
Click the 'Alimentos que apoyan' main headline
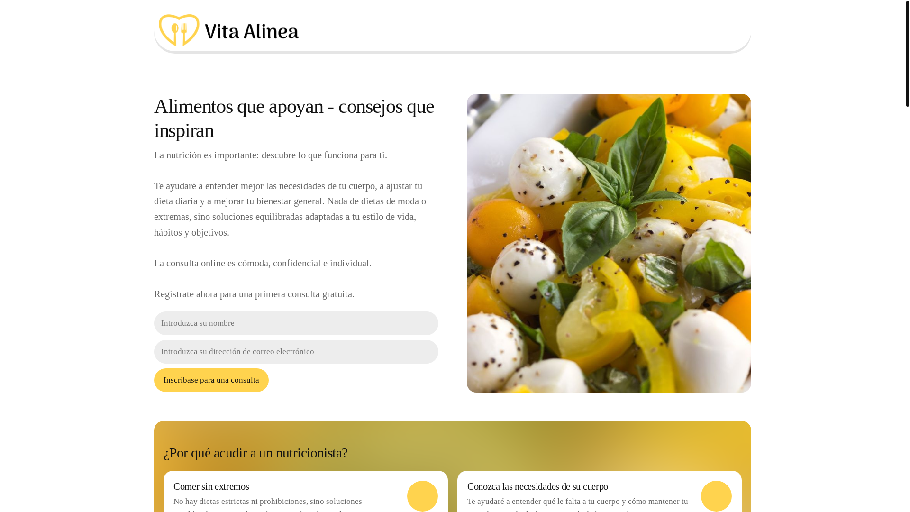coord(294,118)
